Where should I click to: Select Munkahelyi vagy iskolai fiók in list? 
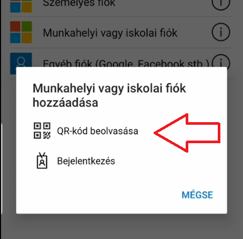(110, 33)
